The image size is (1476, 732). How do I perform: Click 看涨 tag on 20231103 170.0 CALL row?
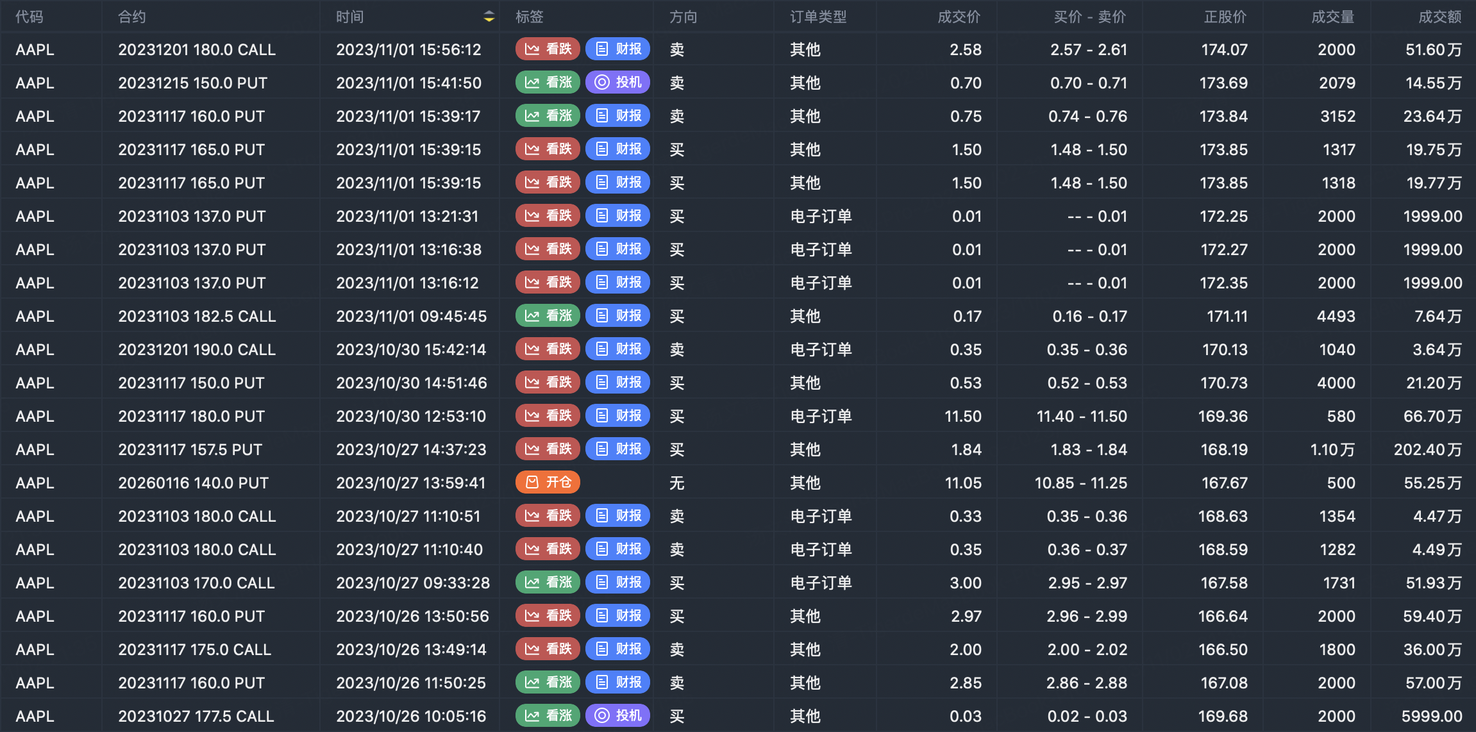[548, 582]
